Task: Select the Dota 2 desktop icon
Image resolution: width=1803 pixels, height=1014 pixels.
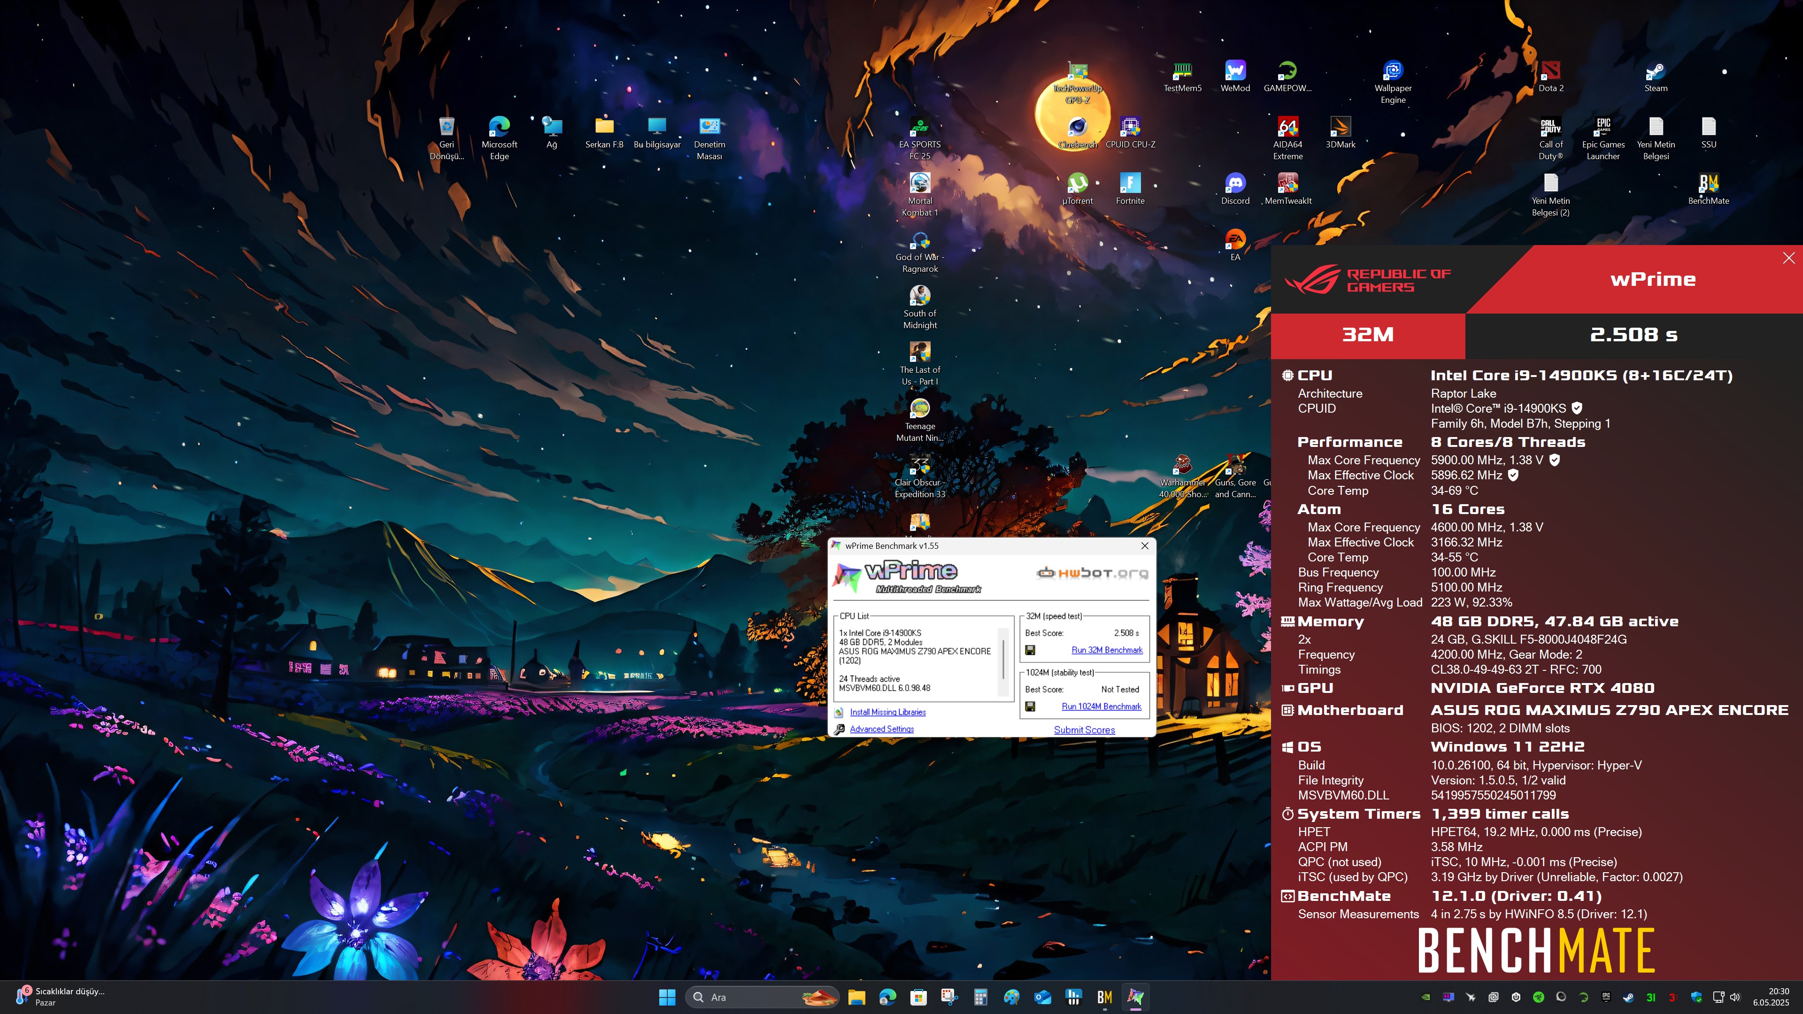Action: pyautogui.click(x=1551, y=76)
